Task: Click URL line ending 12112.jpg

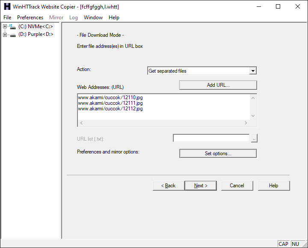Action: [x=110, y=109]
